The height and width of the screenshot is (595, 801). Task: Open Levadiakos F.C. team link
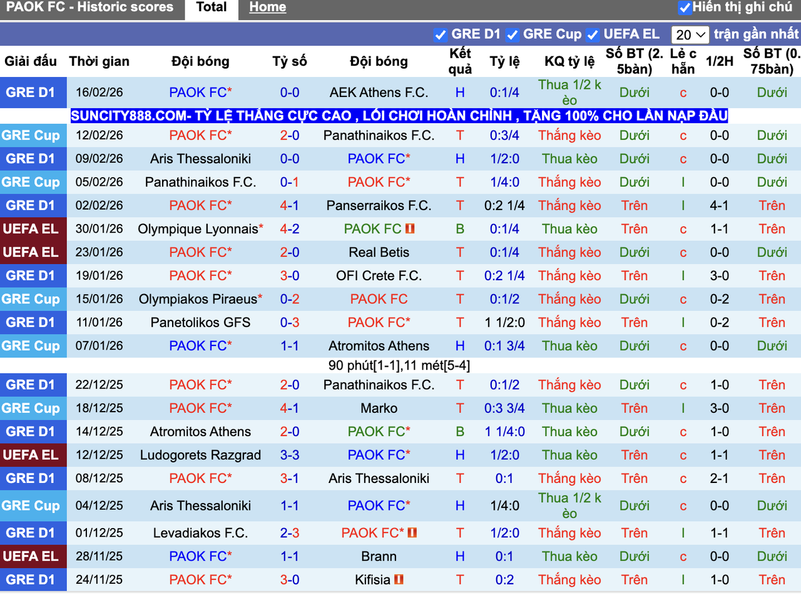200,533
